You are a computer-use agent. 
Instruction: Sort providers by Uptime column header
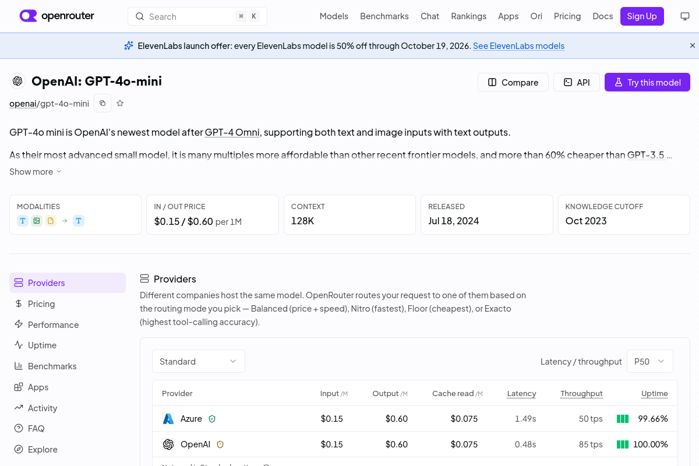coord(655,393)
